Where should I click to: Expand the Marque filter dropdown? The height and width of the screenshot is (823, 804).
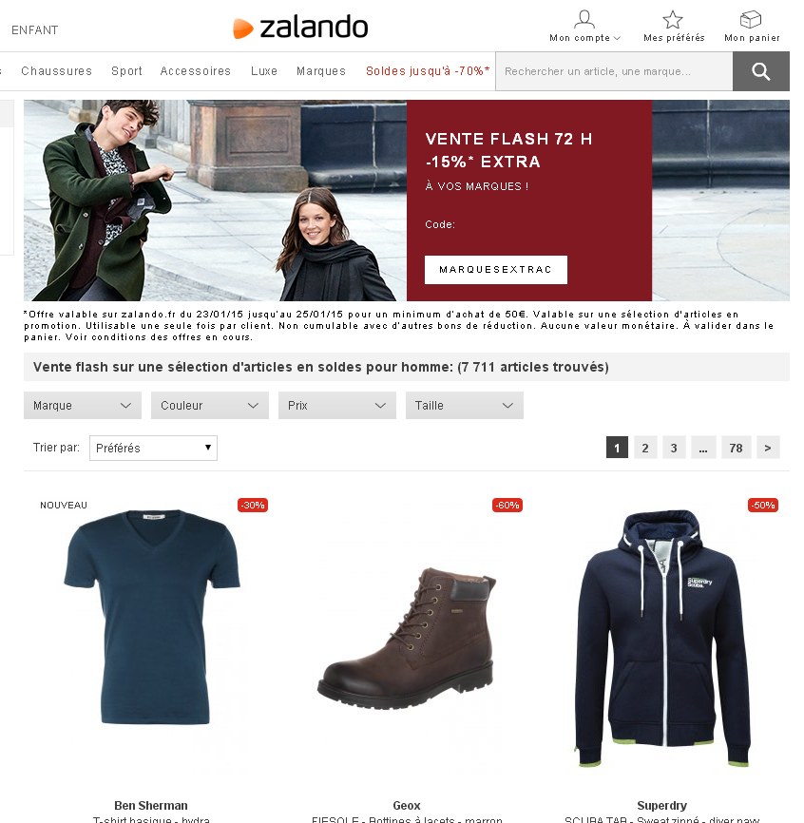click(83, 405)
